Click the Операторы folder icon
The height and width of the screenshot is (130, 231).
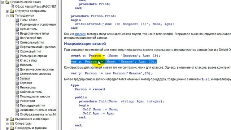coord(12,123)
